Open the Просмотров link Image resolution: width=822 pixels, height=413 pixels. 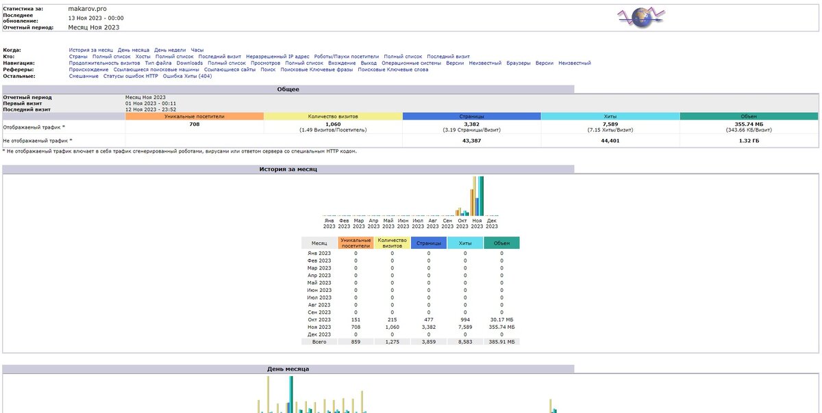click(266, 63)
